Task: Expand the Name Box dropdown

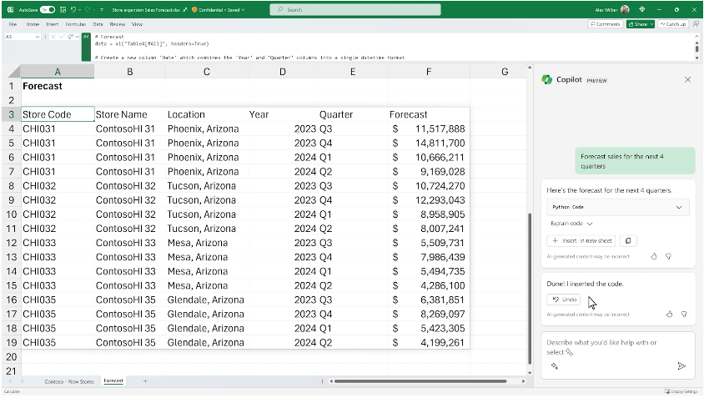Action: 38,37
